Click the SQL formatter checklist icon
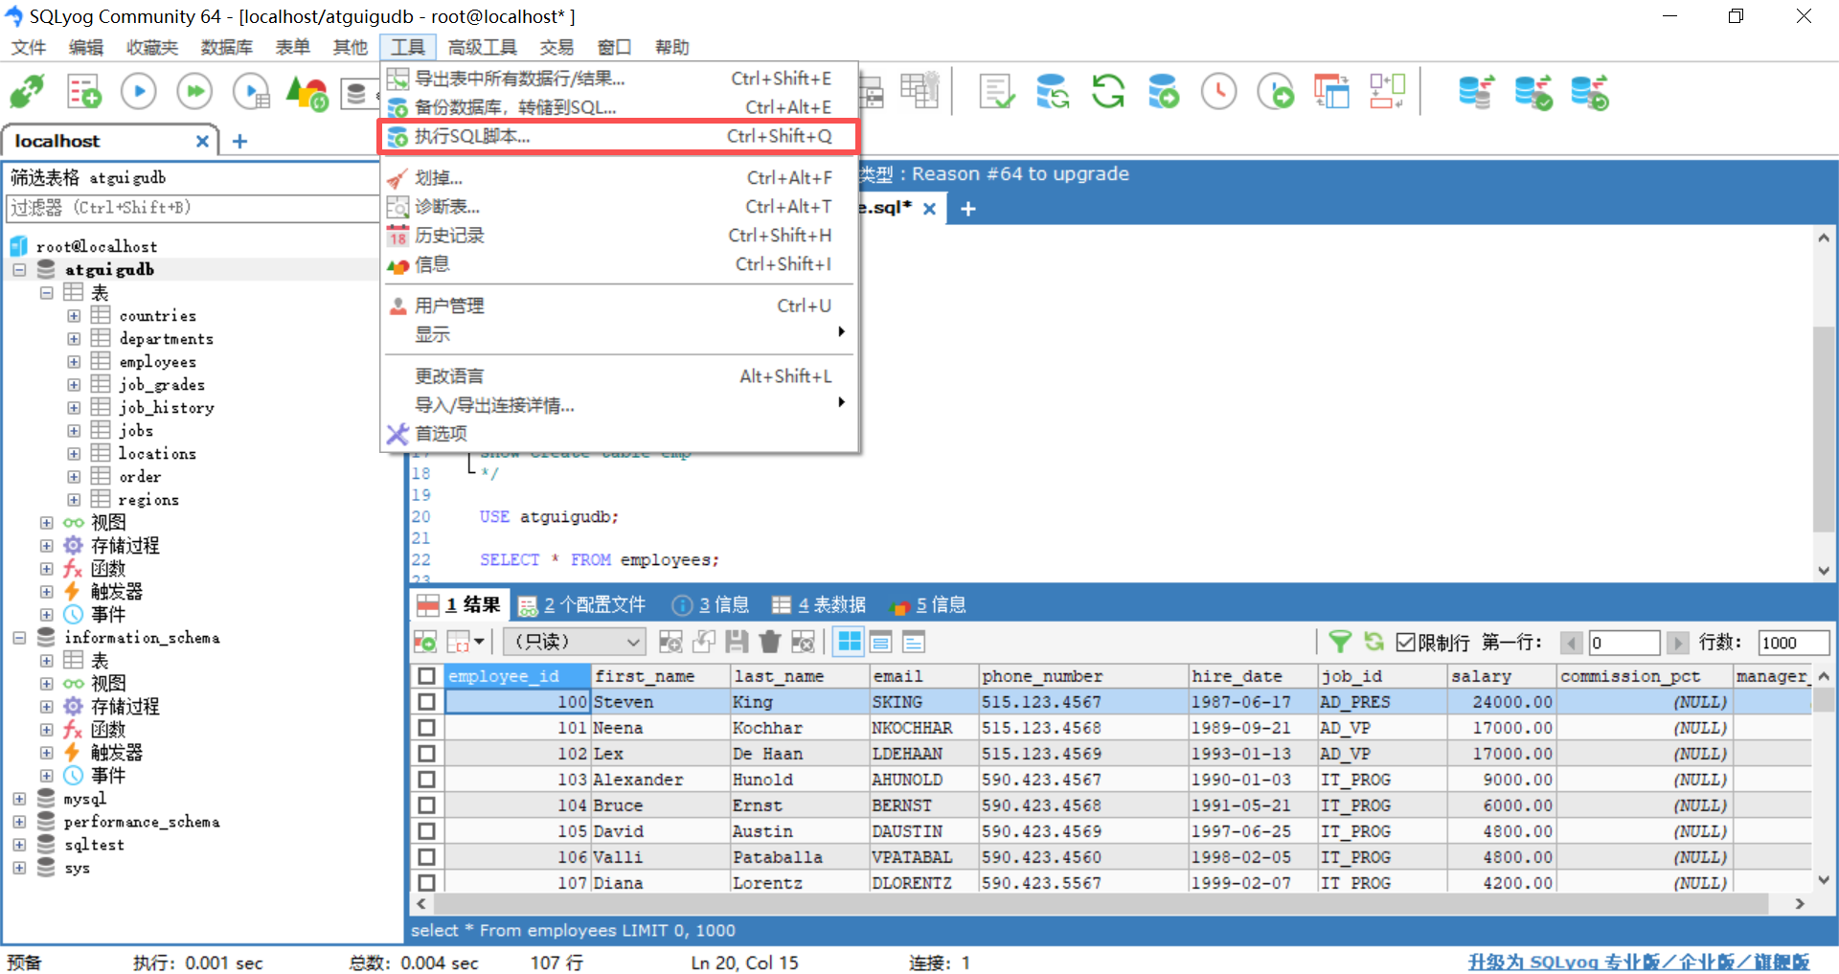This screenshot has width=1839, height=974. point(997,92)
